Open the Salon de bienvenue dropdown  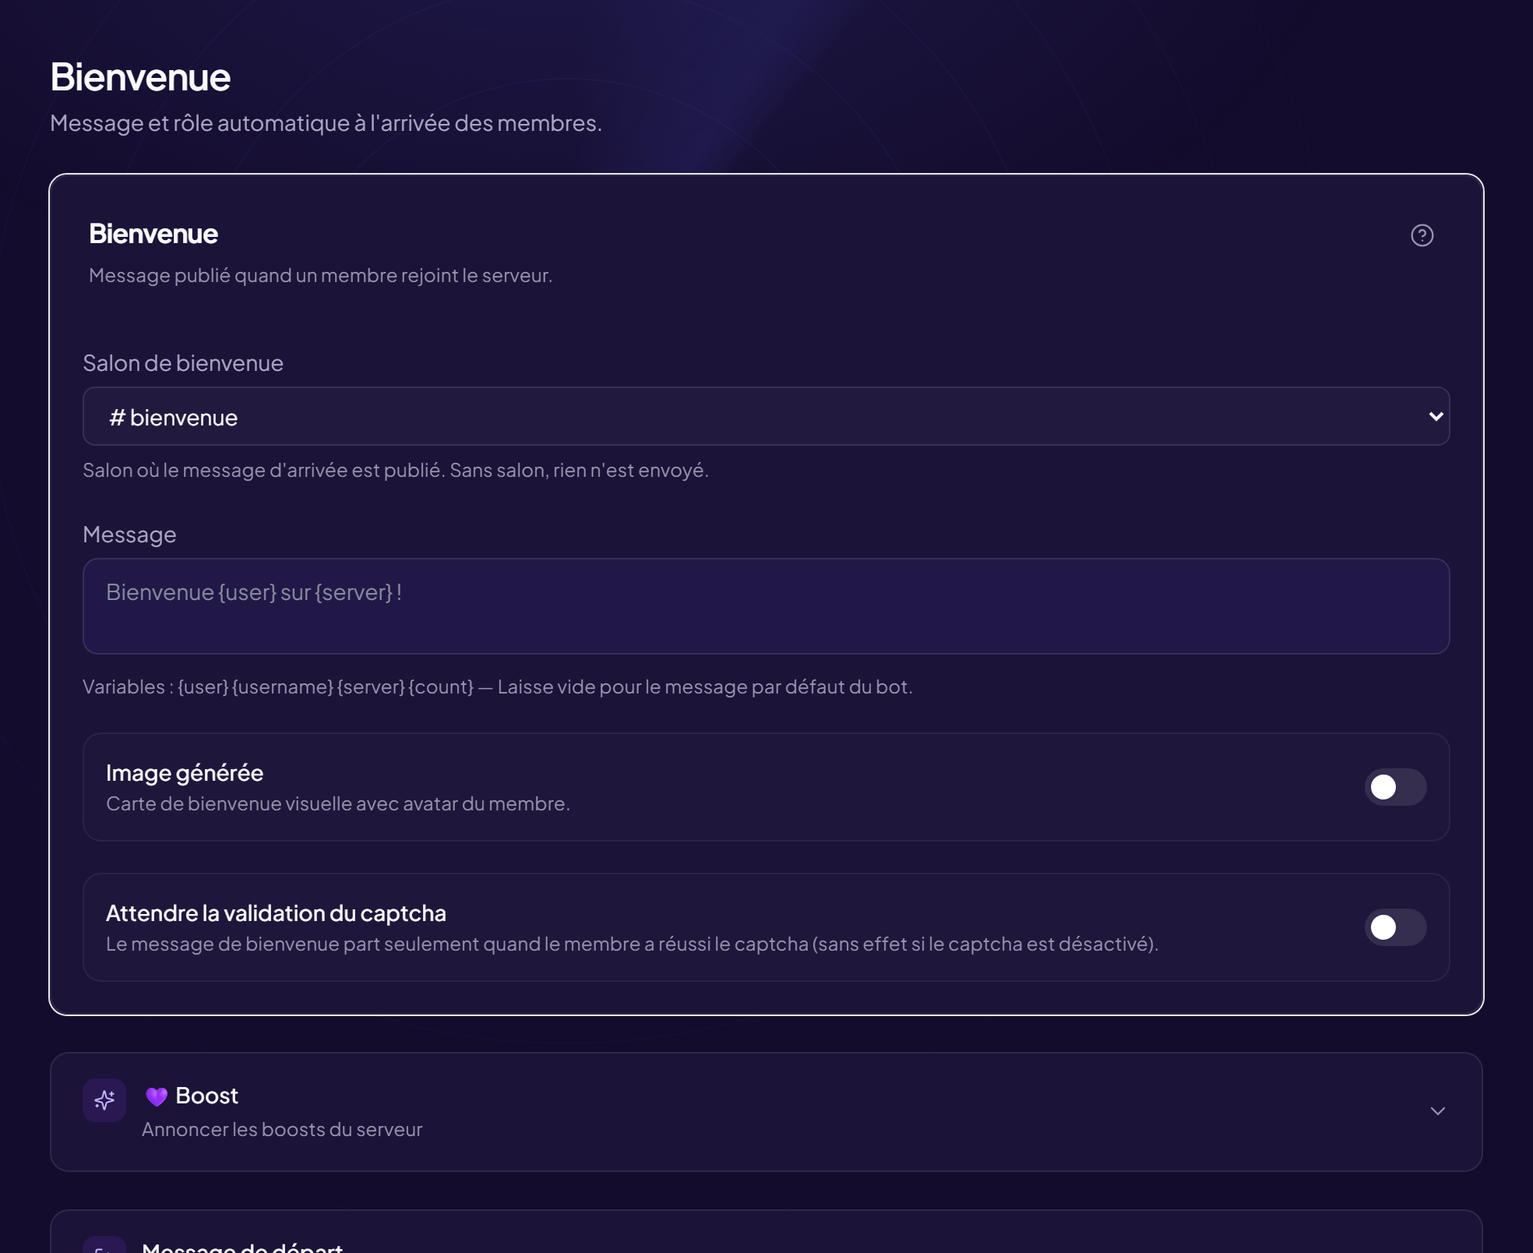click(x=766, y=416)
